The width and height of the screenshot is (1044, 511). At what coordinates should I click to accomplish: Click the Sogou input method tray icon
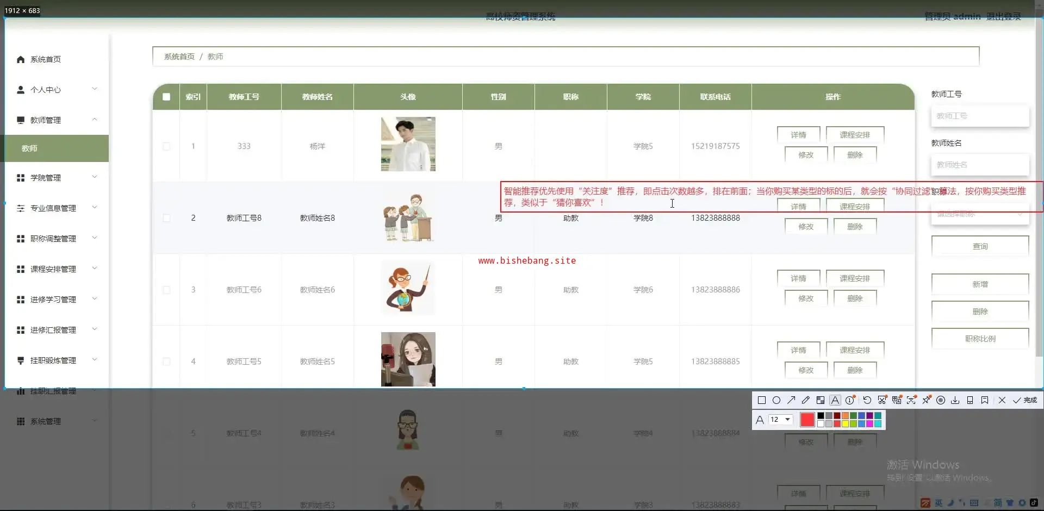pos(925,503)
